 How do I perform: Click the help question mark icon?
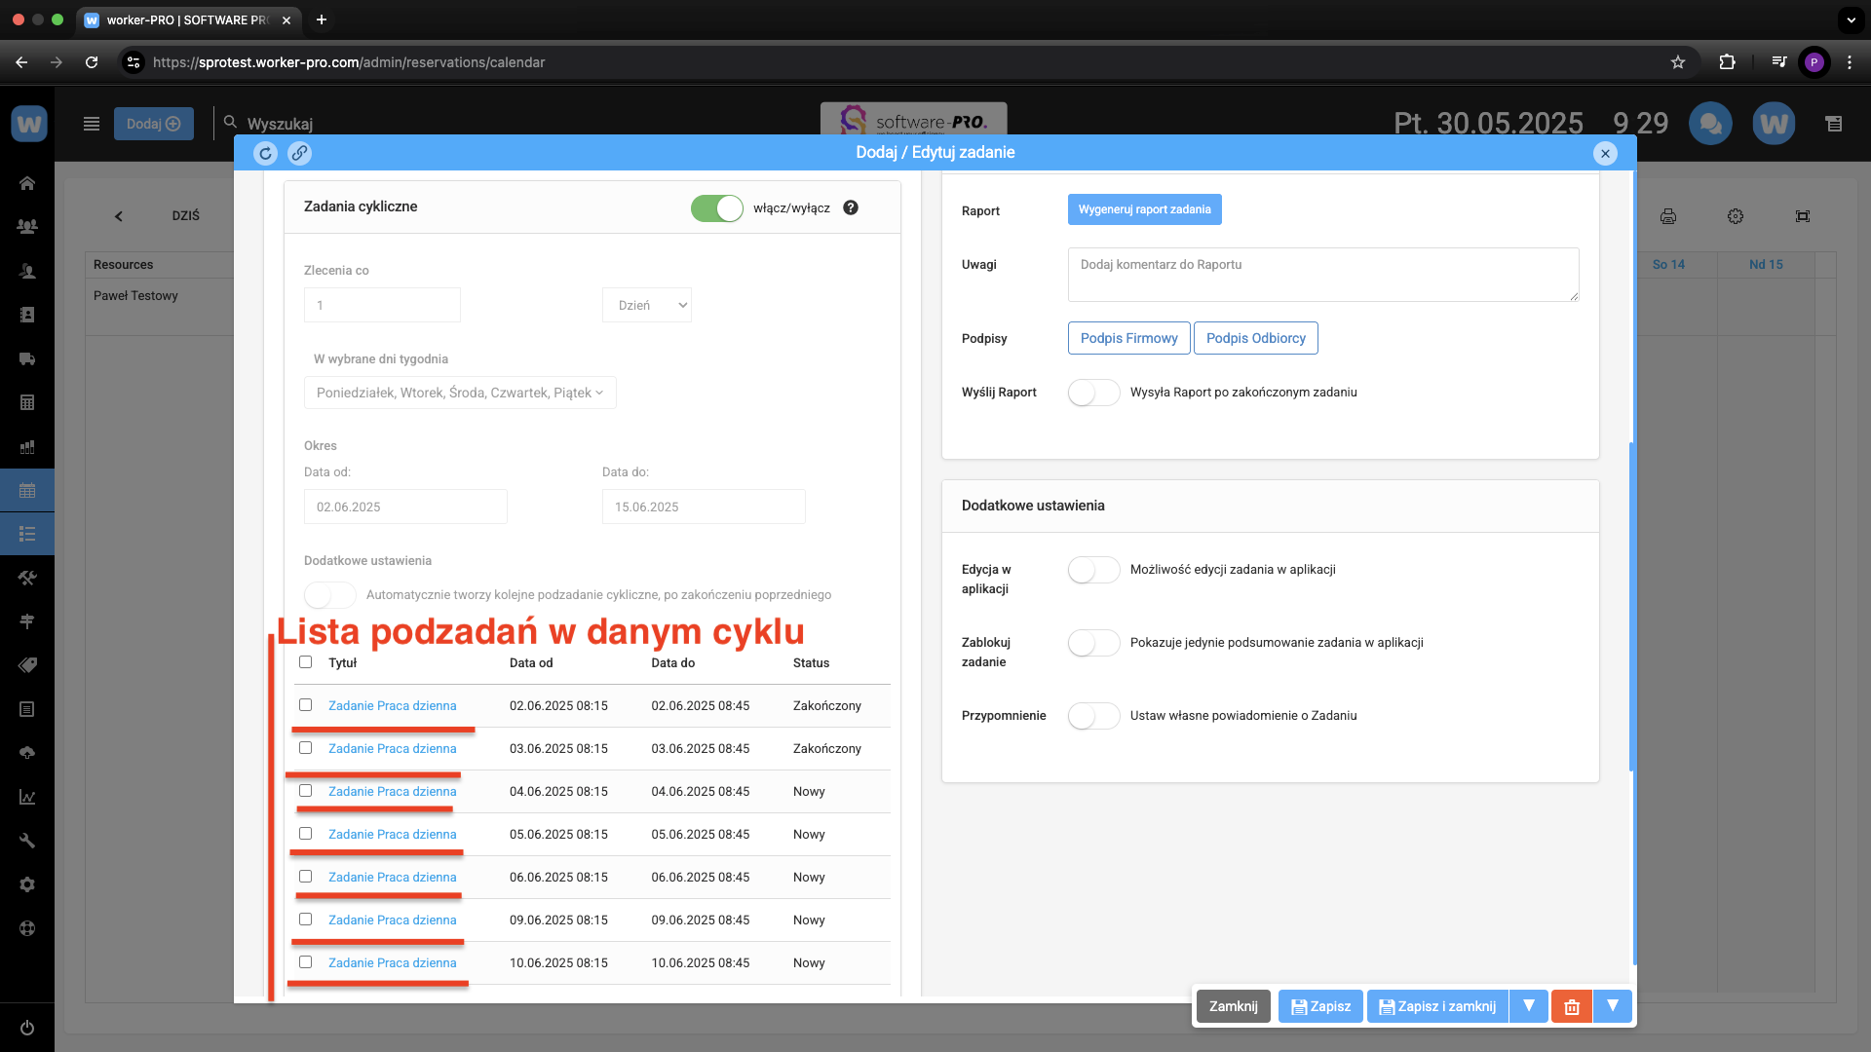coord(851,207)
